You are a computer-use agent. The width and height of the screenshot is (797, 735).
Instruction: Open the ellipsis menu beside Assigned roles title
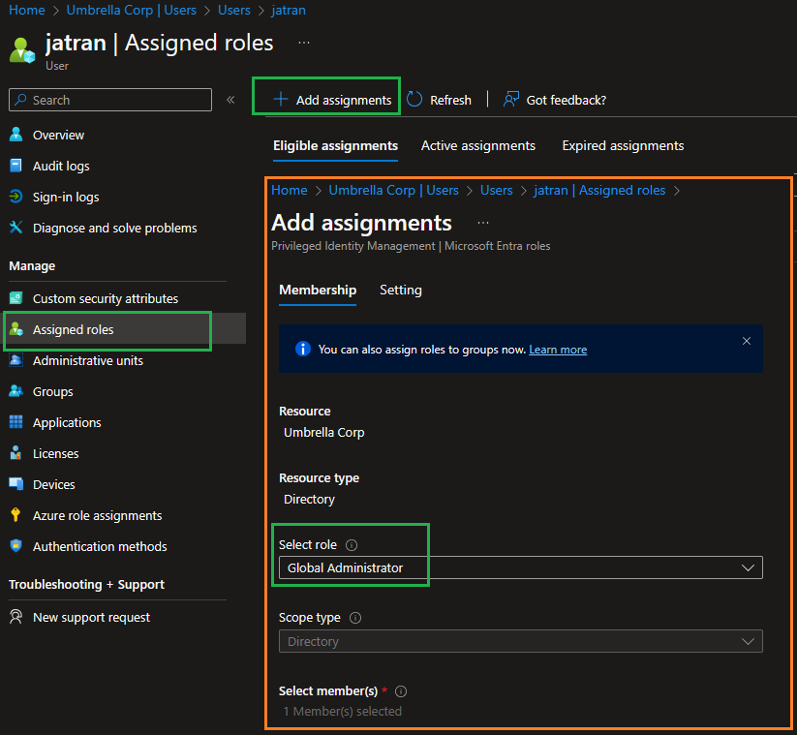pyautogui.click(x=304, y=43)
